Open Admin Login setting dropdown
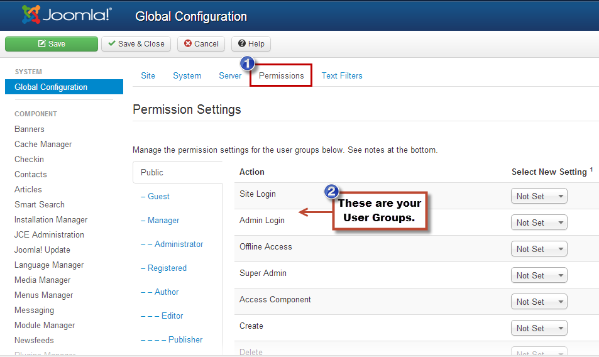The image size is (599, 357). [x=539, y=222]
